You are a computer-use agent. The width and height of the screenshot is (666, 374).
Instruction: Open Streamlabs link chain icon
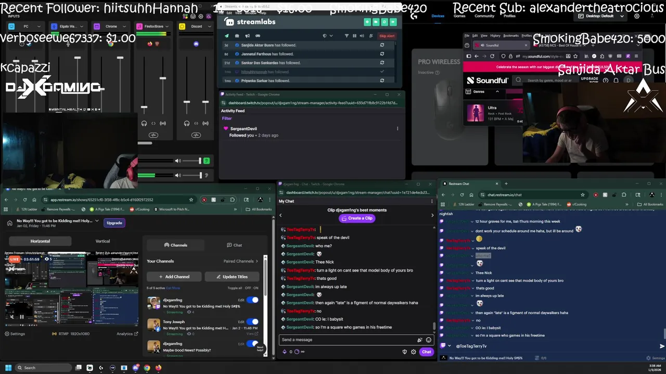click(258, 36)
